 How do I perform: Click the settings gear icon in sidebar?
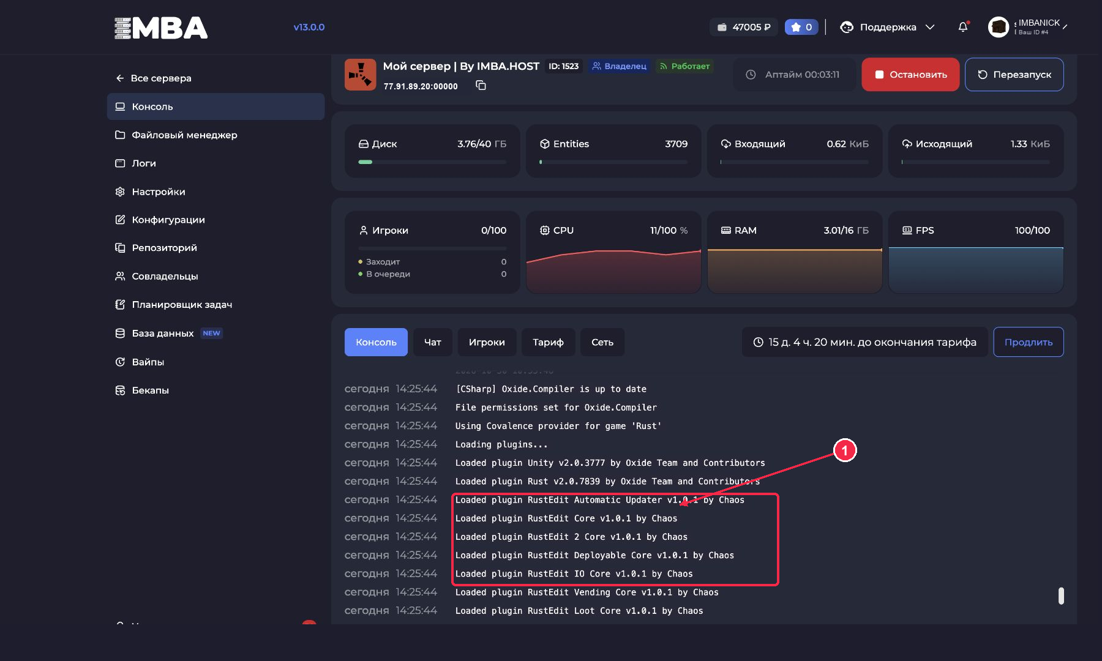[120, 192]
